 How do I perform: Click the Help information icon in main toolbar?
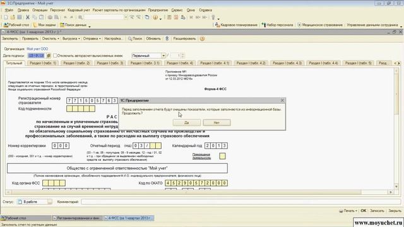[x=155, y=17]
